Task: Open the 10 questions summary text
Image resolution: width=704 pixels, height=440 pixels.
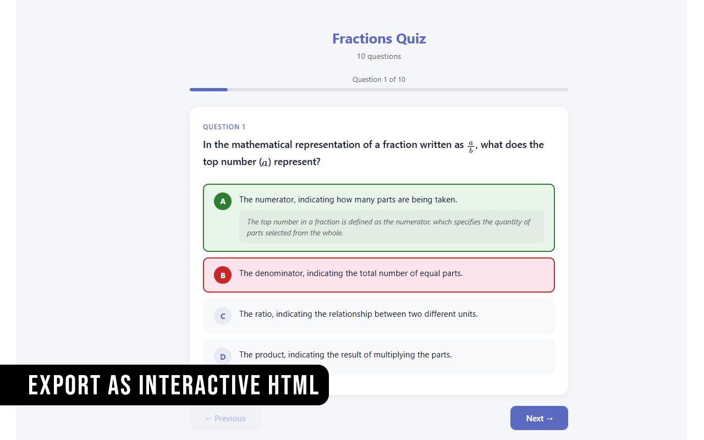Action: (x=378, y=56)
